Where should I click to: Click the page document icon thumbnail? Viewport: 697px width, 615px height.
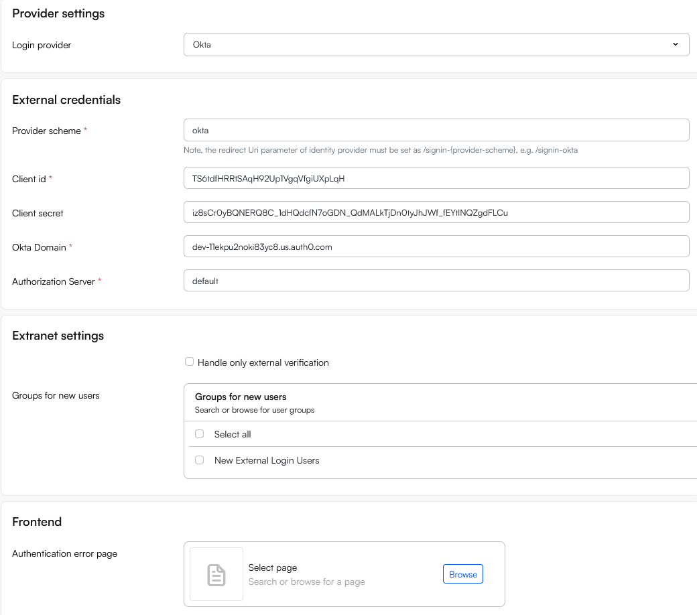(216, 574)
